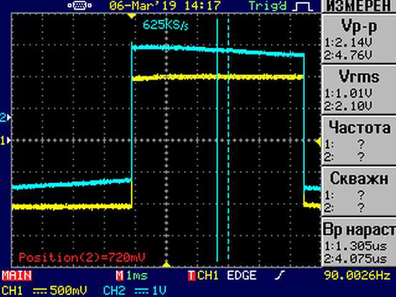Click the Vrms channel 1 value 1.01V

tap(353, 93)
